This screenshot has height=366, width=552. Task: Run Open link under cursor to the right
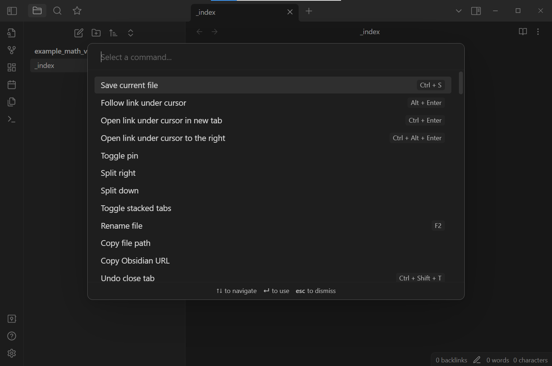tap(273, 138)
